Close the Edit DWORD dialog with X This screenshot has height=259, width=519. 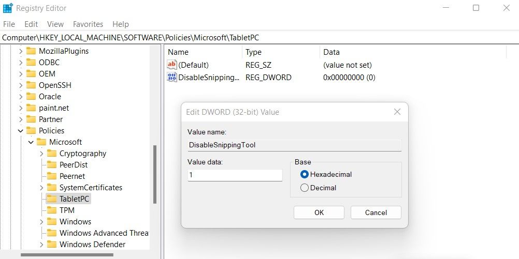point(397,112)
